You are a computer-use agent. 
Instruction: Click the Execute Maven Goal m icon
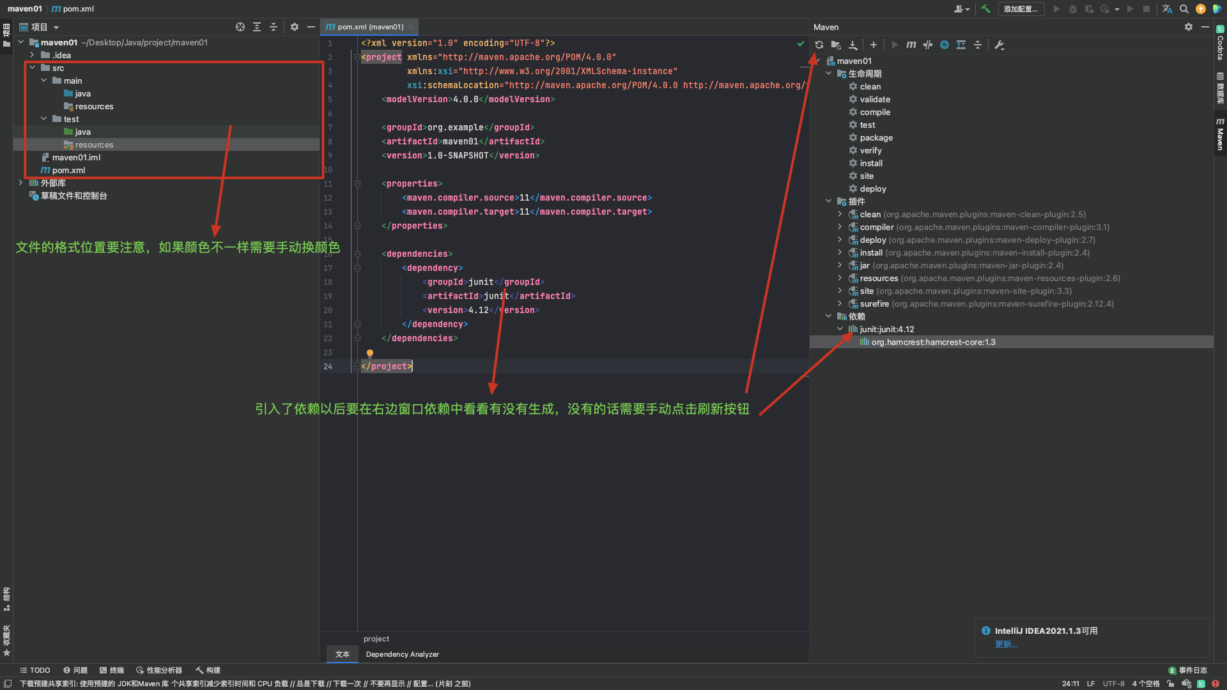point(911,45)
